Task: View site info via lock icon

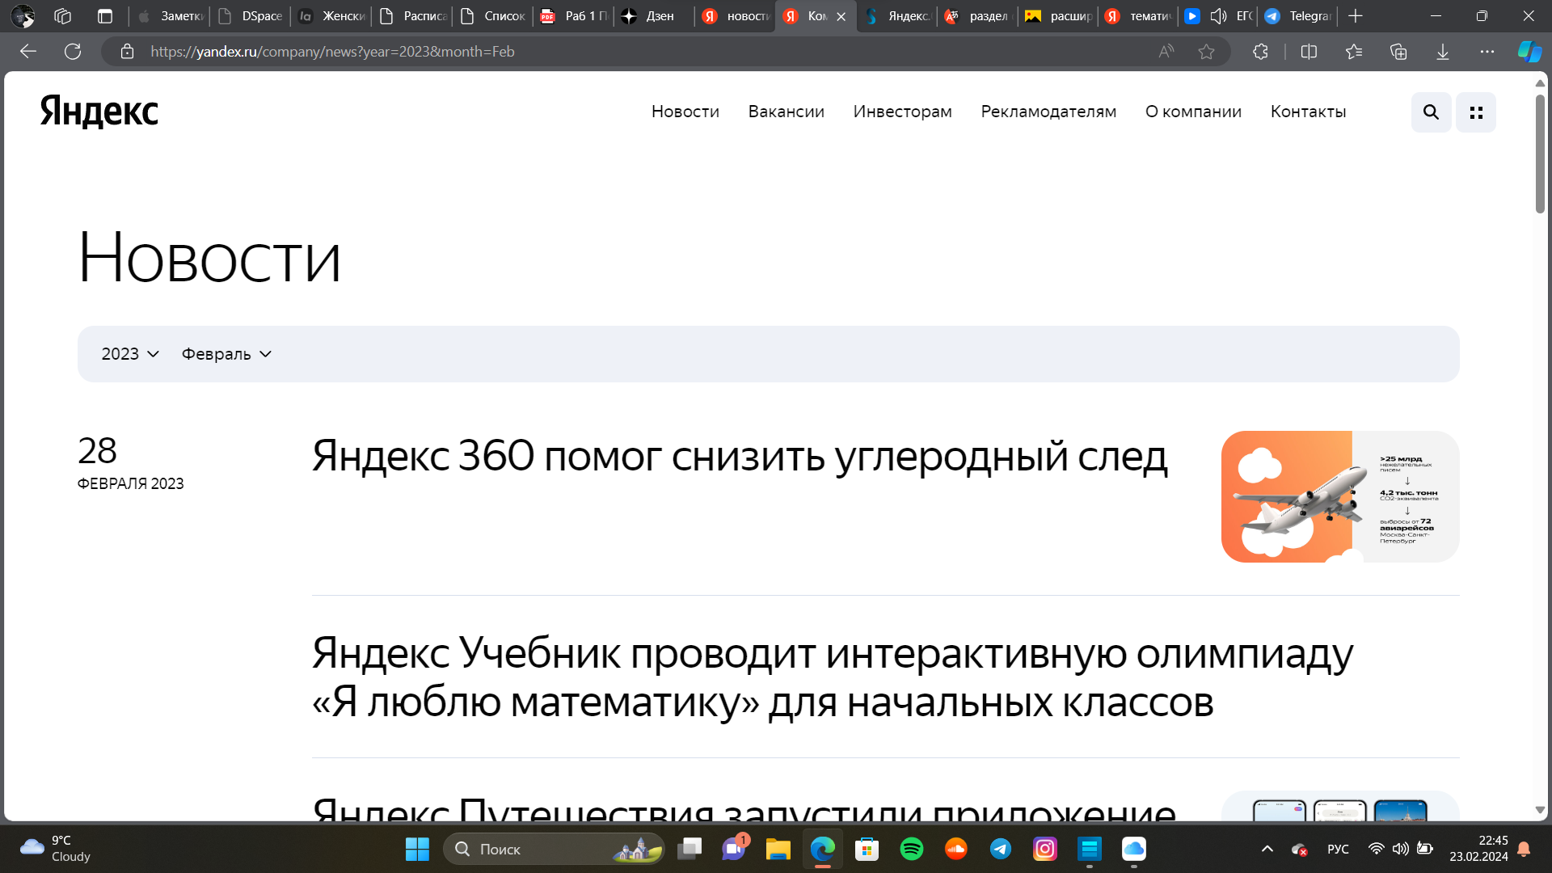Action: pos(127,52)
